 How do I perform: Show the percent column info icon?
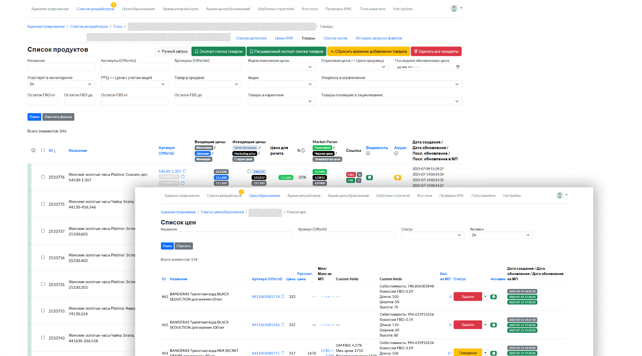pos(303,151)
